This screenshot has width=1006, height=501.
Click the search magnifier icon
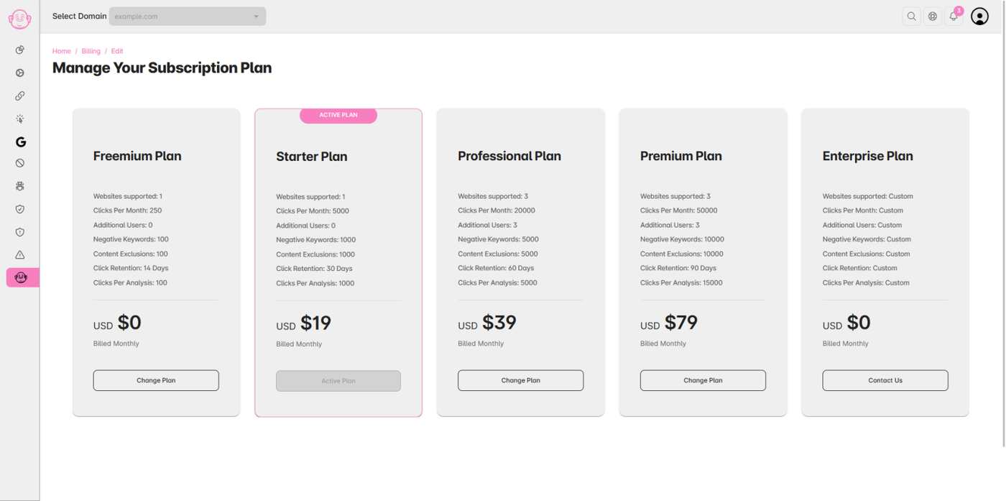click(x=911, y=16)
